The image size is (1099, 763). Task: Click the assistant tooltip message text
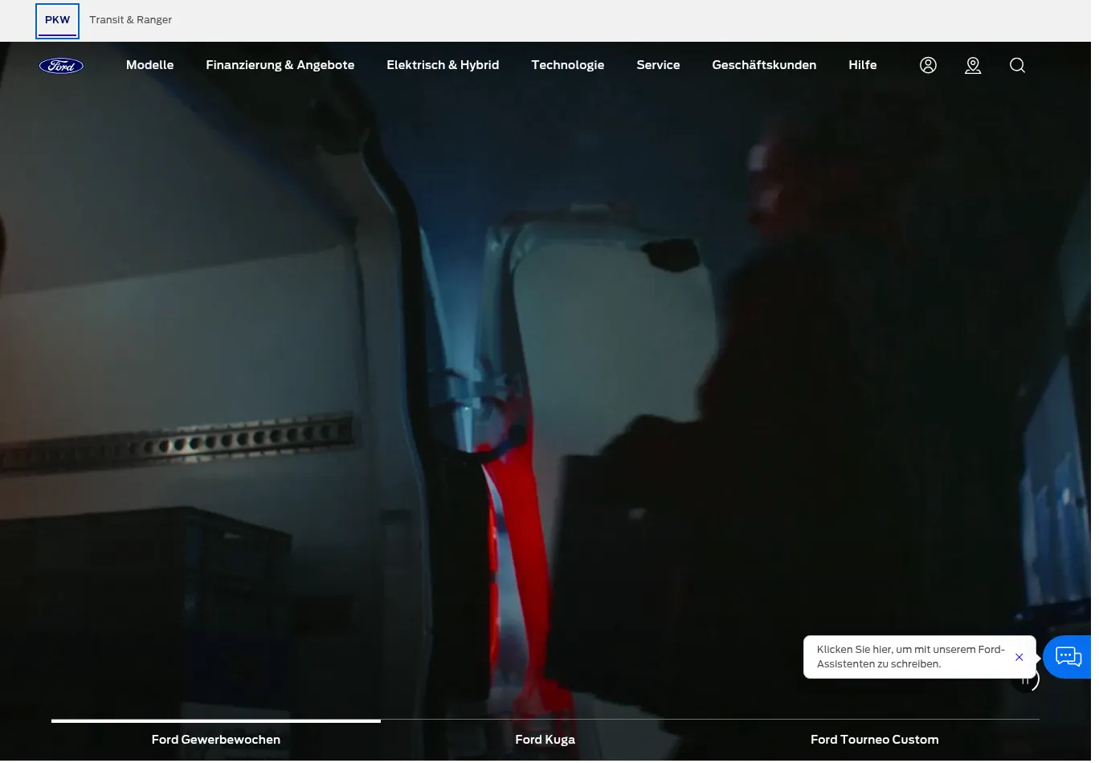911,657
